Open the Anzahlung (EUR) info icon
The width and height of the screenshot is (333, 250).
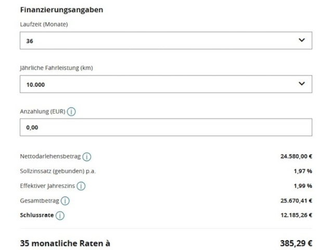pyautogui.click(x=71, y=111)
